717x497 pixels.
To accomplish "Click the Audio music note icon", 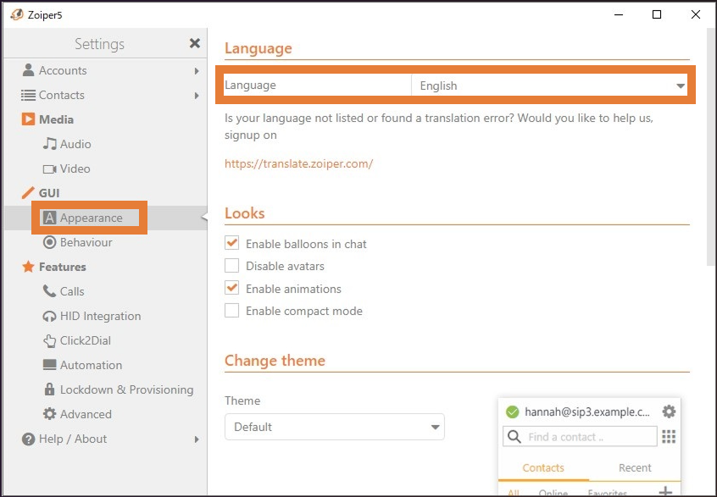I will pos(50,144).
